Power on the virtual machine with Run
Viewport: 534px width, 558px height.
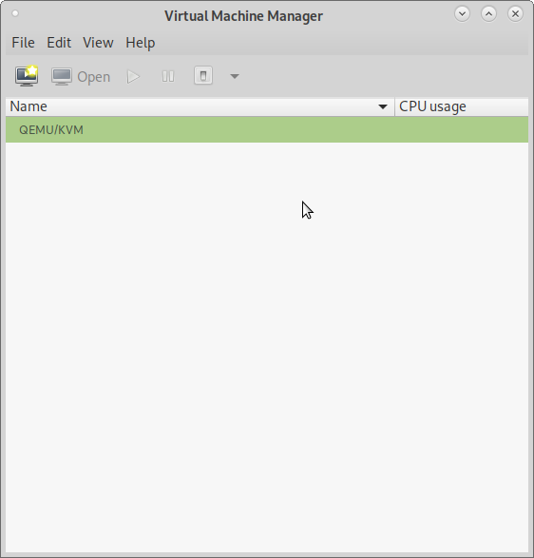[133, 76]
